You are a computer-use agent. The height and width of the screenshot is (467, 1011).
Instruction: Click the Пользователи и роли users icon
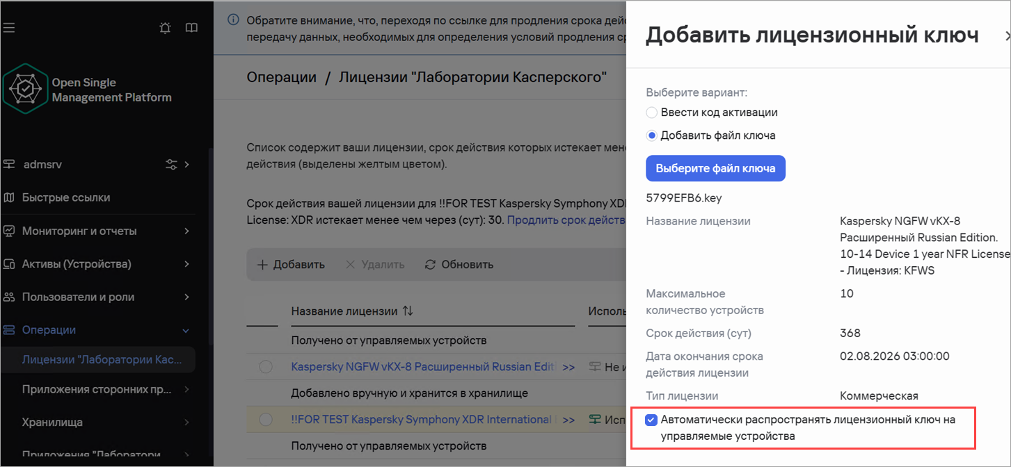click(x=9, y=297)
